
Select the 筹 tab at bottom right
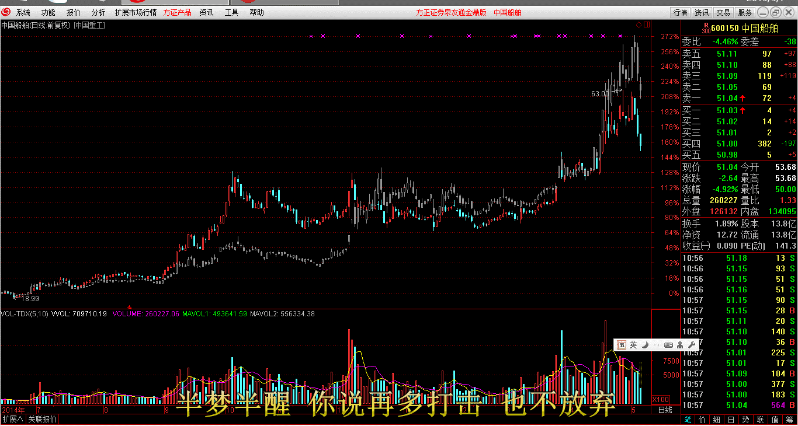790,420
